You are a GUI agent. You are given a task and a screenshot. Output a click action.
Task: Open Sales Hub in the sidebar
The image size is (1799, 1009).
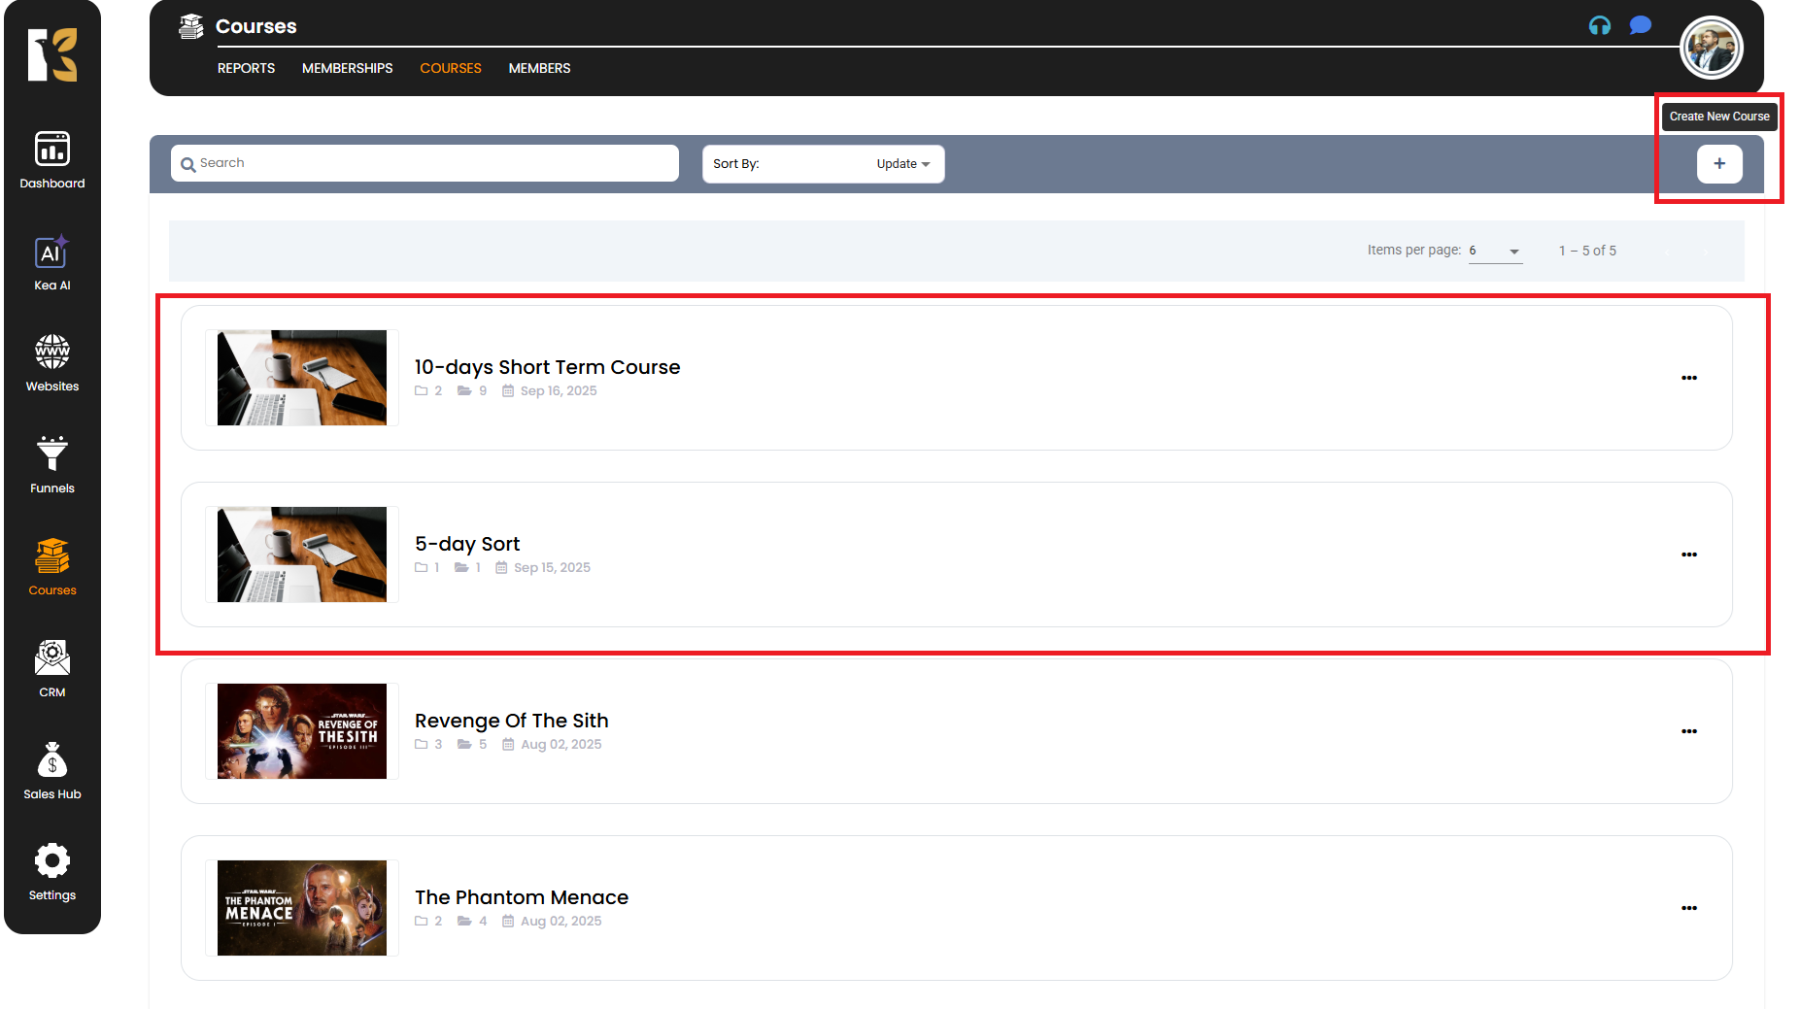pos(52,771)
